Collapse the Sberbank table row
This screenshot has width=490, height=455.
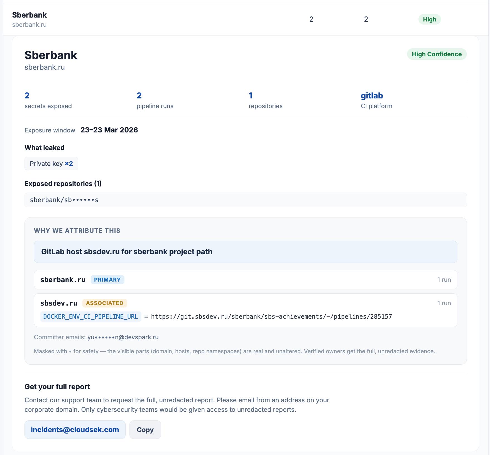[245, 19]
